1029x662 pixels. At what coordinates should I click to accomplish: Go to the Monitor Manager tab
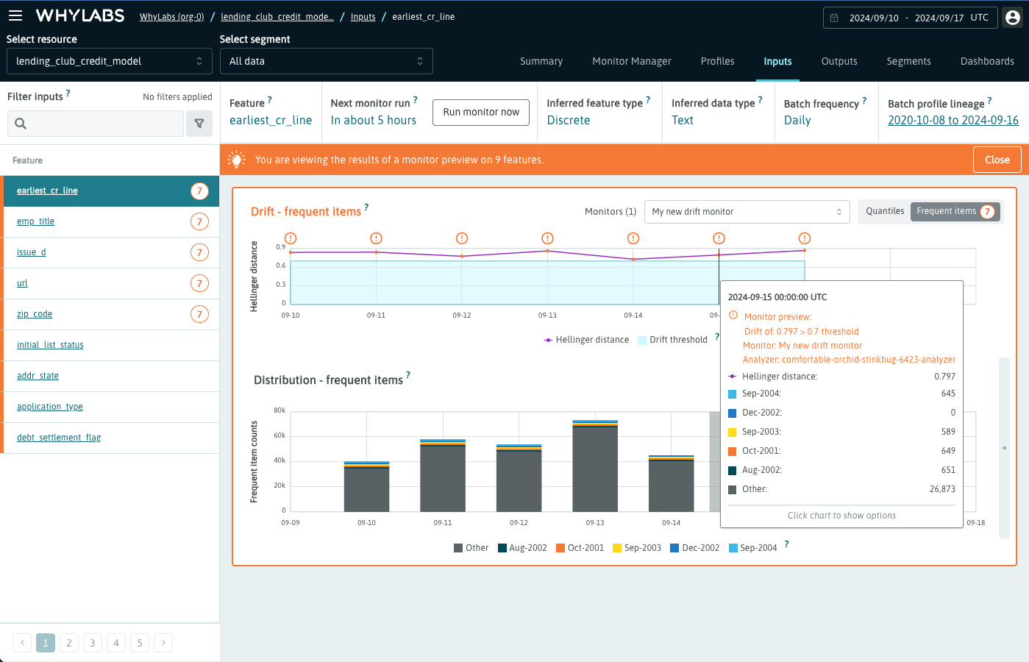coord(631,61)
